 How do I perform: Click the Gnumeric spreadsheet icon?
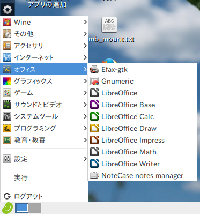[x=94, y=81]
